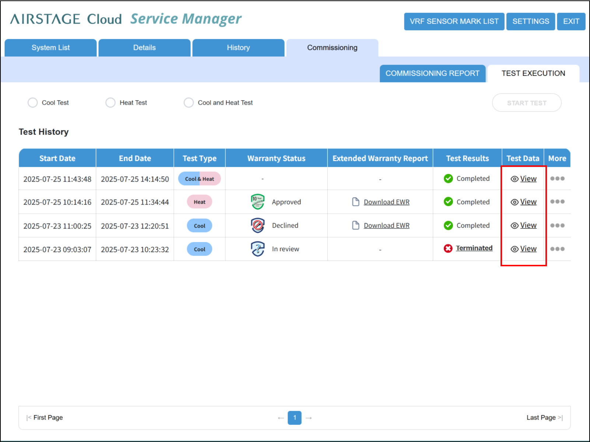Click the In review warranty shield icon
The image size is (590, 442).
point(258,249)
